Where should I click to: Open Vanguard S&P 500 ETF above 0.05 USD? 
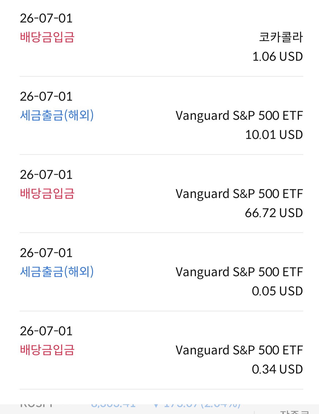click(x=239, y=272)
